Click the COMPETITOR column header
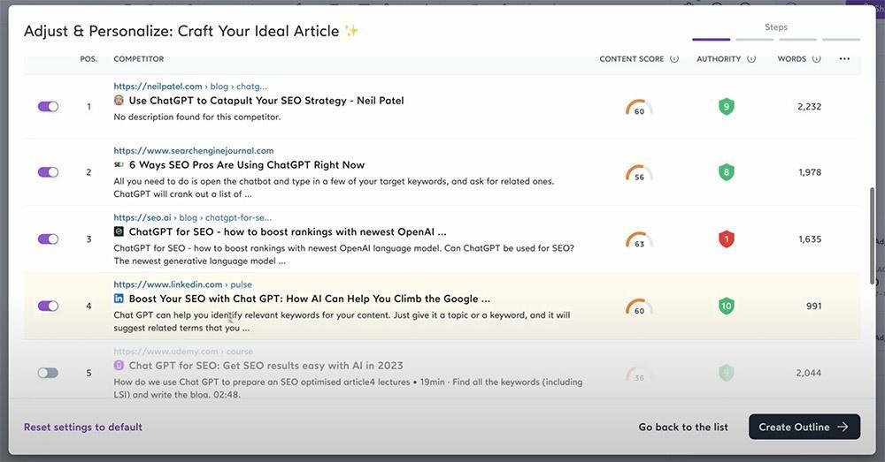The width and height of the screenshot is (885, 462). coord(139,58)
